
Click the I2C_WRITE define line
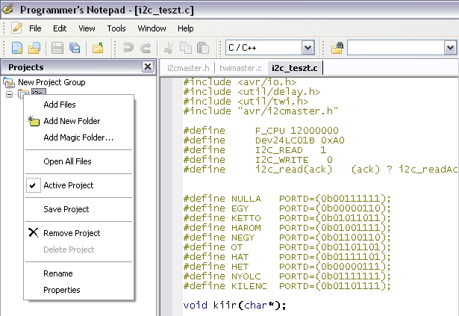click(x=258, y=160)
